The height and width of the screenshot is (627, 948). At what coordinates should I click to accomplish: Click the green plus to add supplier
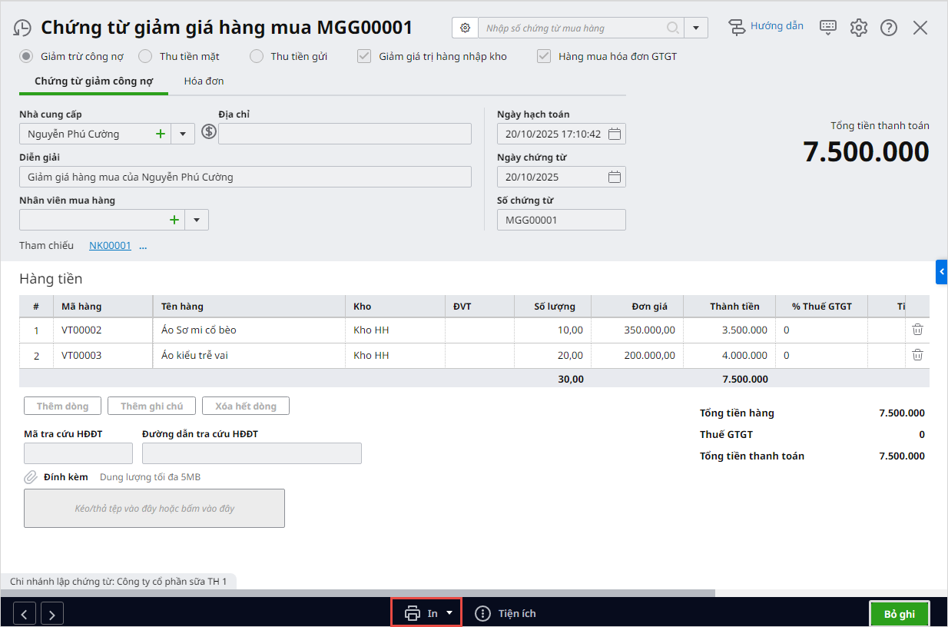pos(161,134)
